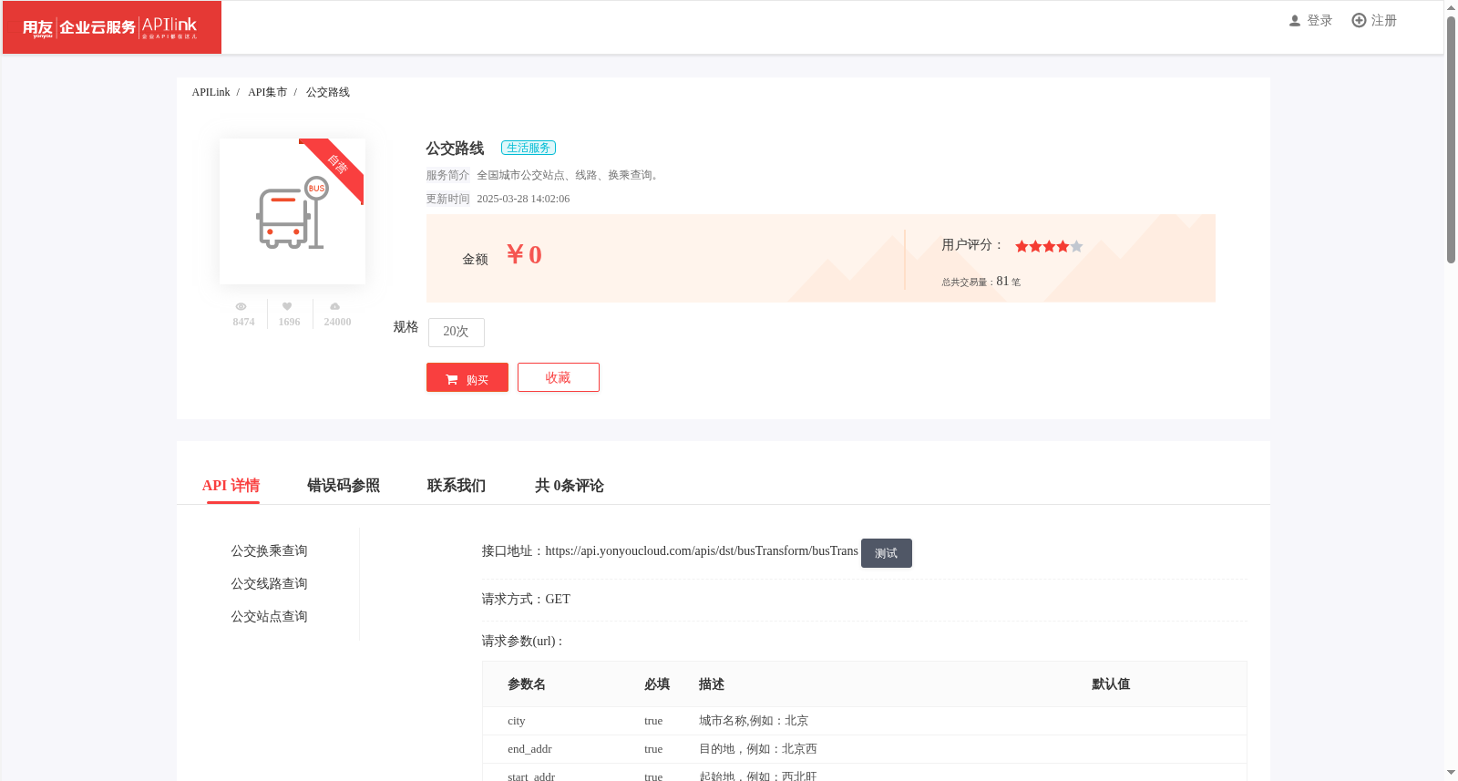Click the bus product image thumbnail
Viewport: 1458px width, 781px height.
coord(293,211)
